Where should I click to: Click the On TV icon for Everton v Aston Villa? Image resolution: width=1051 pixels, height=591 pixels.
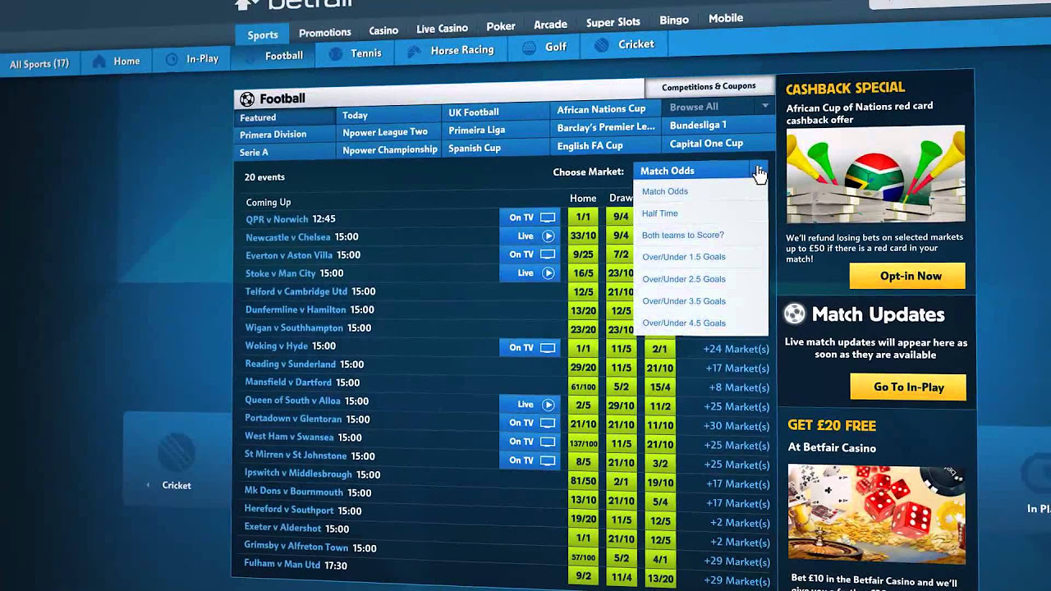548,254
